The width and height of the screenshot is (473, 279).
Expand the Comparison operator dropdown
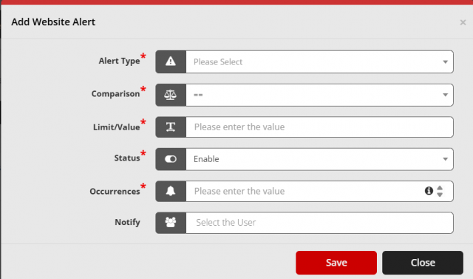319,95
